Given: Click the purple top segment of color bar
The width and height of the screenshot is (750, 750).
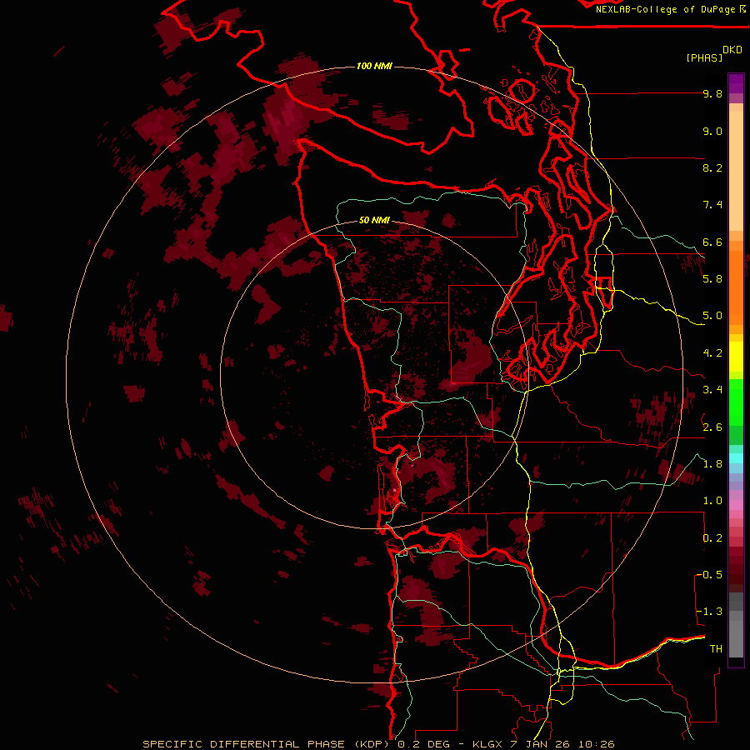Looking at the screenshot, I should pos(736,83).
